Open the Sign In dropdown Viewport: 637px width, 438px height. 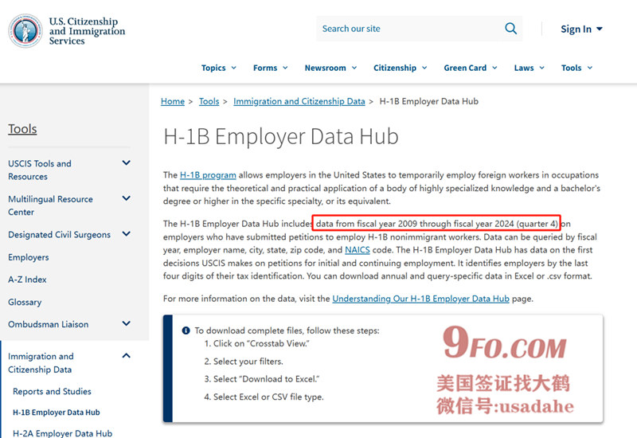[x=581, y=29]
